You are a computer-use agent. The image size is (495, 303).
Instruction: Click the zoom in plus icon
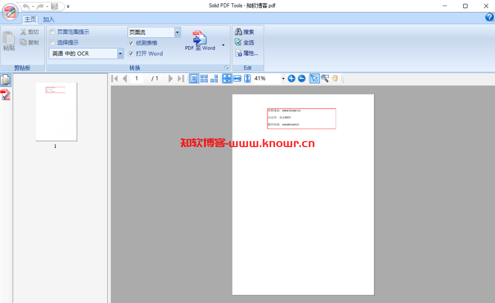tap(291, 78)
